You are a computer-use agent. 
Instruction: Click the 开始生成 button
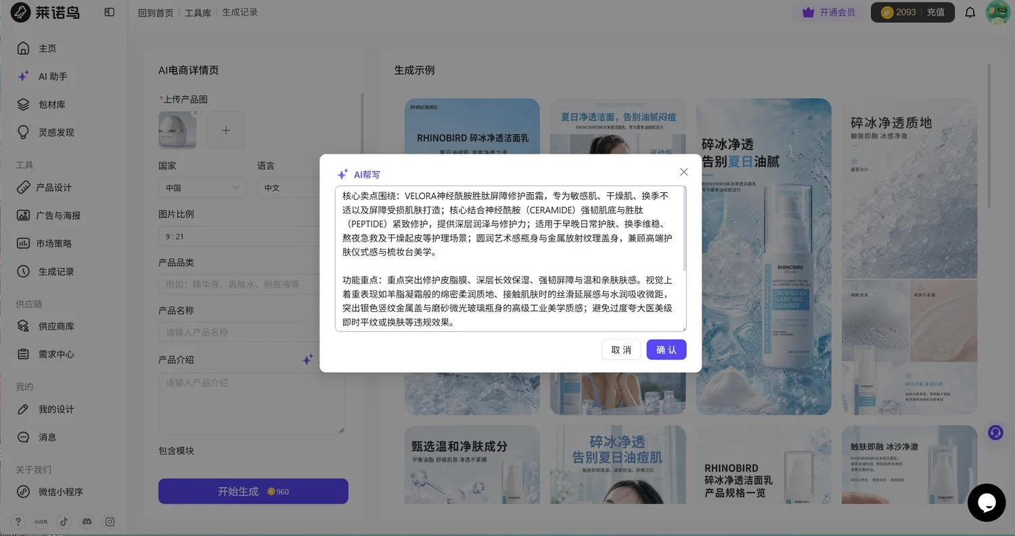pos(253,491)
